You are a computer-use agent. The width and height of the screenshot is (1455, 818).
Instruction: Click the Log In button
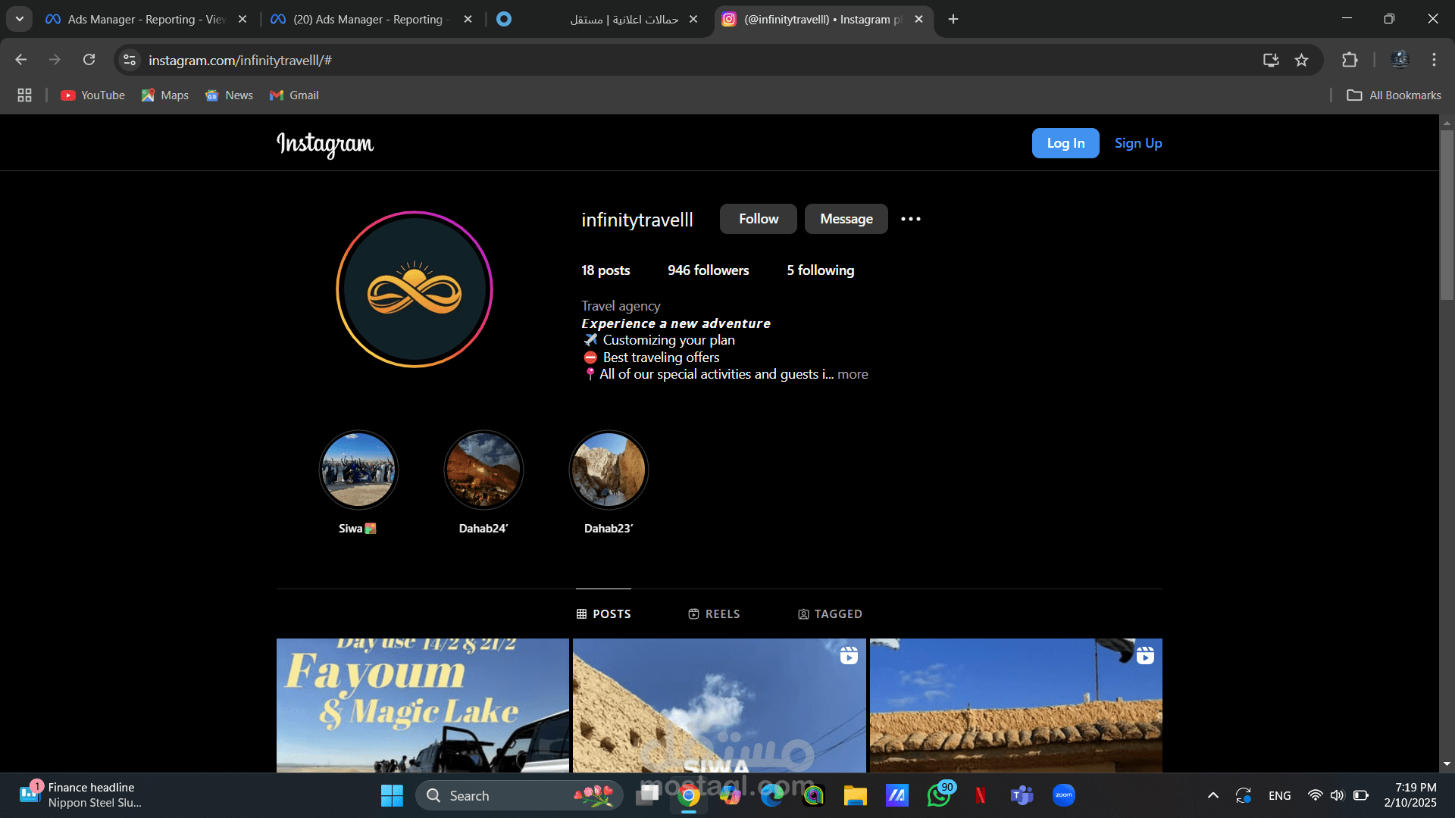(1065, 143)
